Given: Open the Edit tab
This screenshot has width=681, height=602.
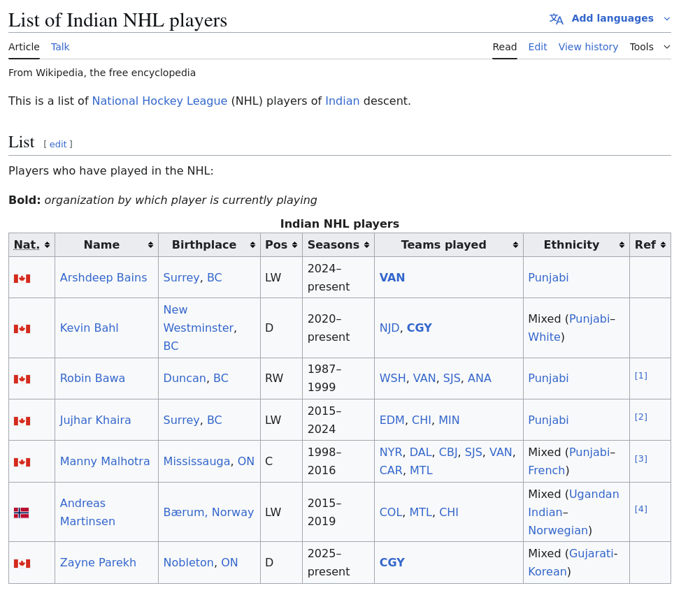Looking at the screenshot, I should point(538,47).
